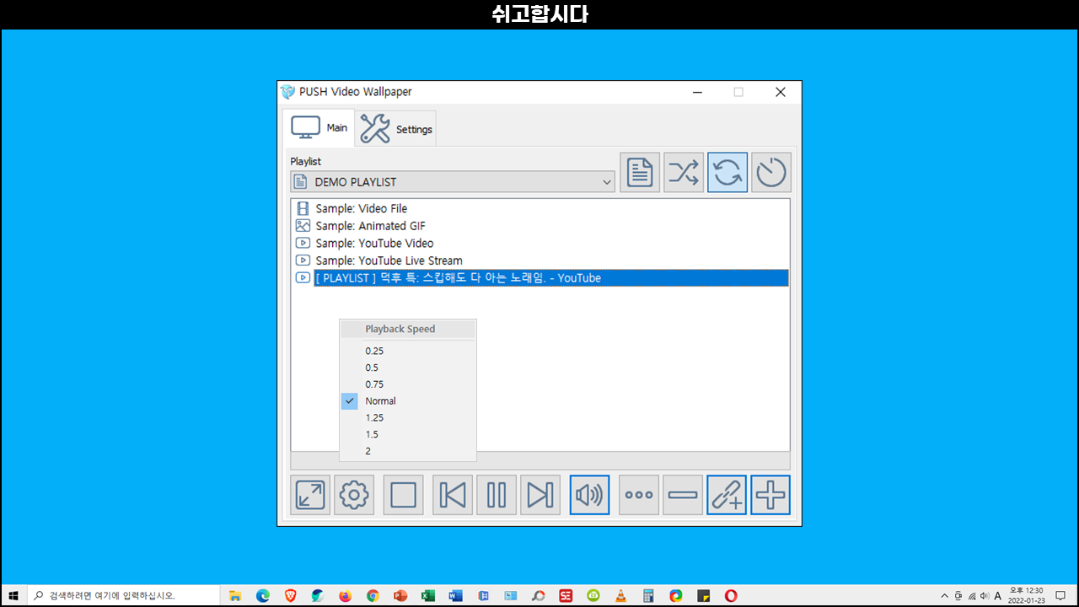Screen dimensions: 1079x607
Task: Choose 1.5 playback speed
Action: [x=408, y=434]
